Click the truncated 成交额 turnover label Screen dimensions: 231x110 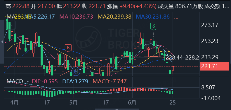(x=217, y=6)
